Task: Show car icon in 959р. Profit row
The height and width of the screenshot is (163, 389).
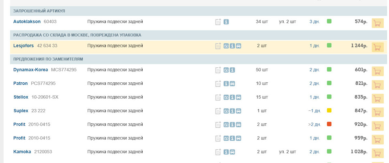Action: [x=238, y=138]
